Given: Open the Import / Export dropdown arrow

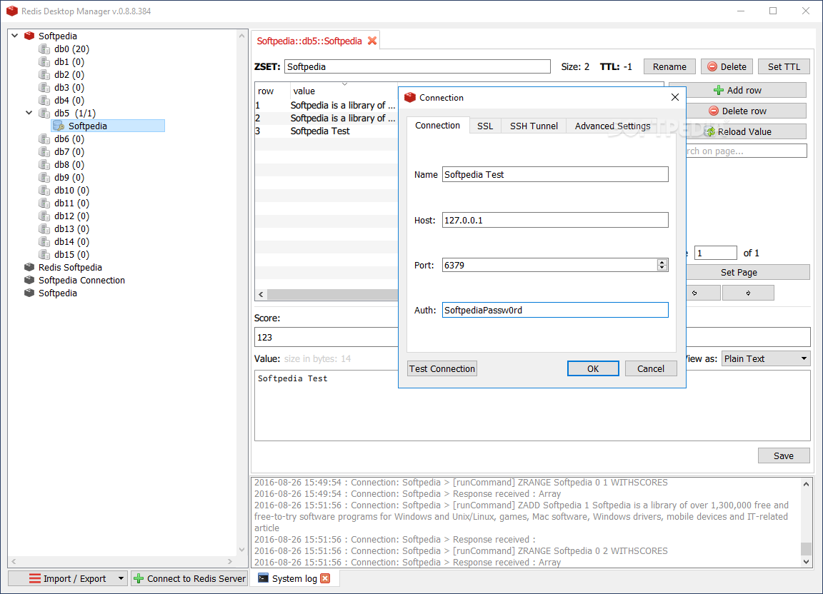Looking at the screenshot, I should (x=121, y=578).
